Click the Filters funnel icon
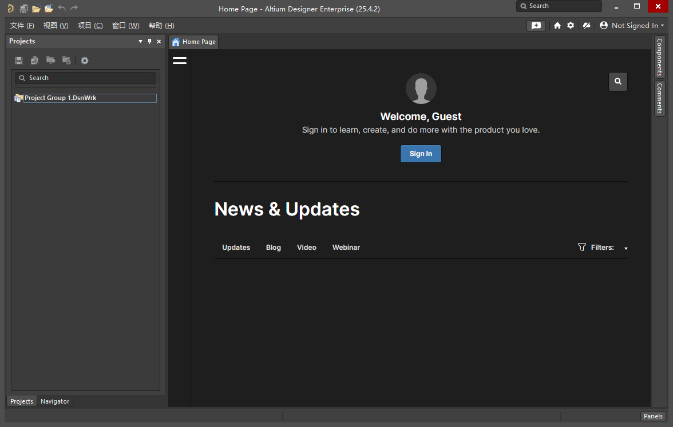The image size is (673, 427). [581, 247]
